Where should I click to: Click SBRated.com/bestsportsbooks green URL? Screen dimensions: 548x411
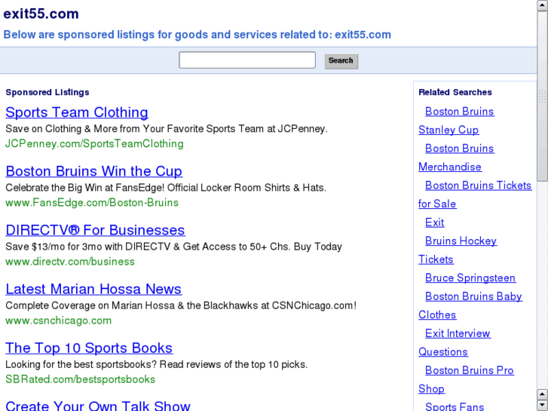(x=80, y=379)
